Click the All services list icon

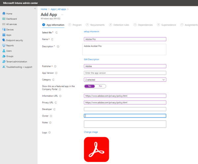(4, 24)
